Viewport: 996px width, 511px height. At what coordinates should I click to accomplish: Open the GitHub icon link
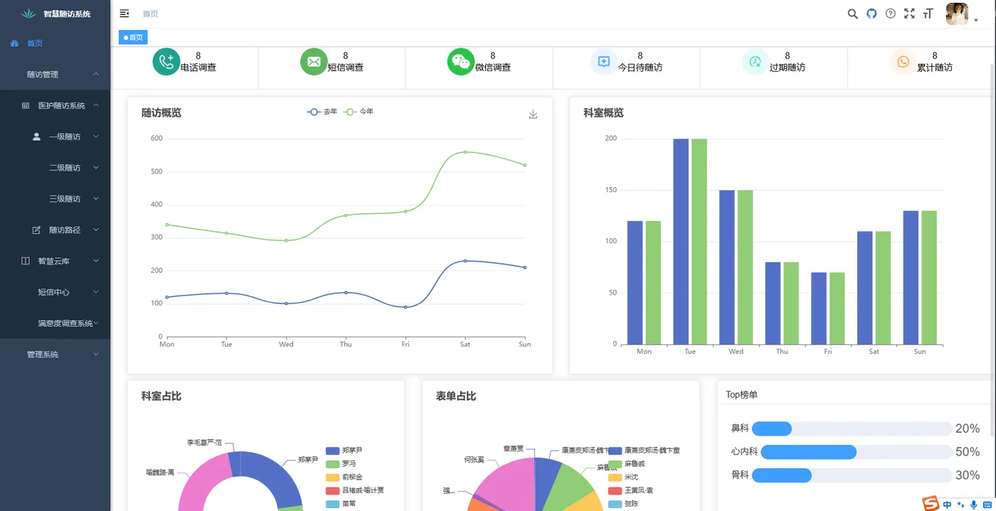coord(871,14)
